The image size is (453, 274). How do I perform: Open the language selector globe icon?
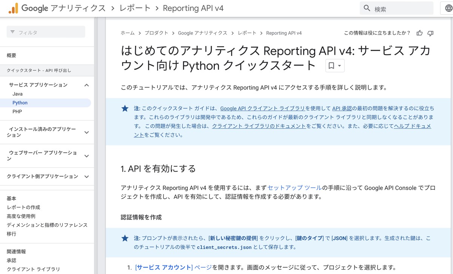click(447, 8)
